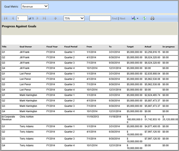Click the 11/19/2014 to date
The height and width of the screenshot is (151, 179).
115,117
